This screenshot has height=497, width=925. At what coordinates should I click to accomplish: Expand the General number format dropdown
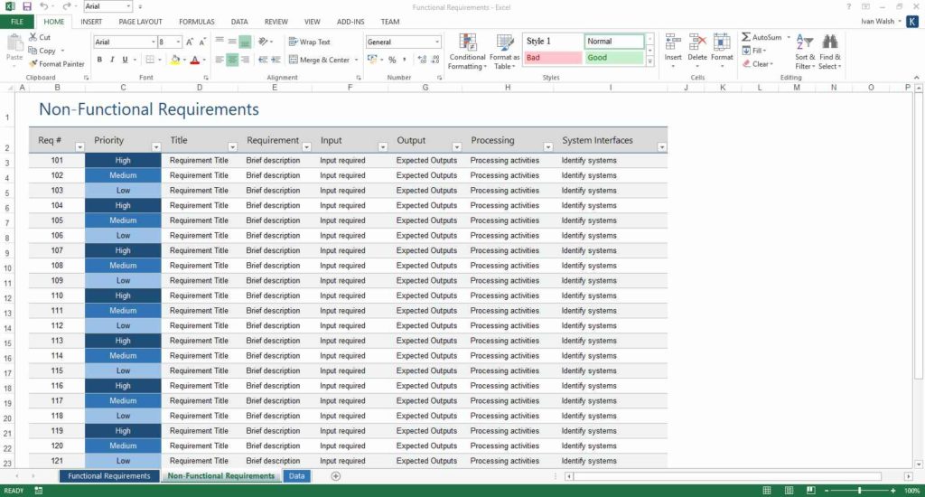(438, 42)
